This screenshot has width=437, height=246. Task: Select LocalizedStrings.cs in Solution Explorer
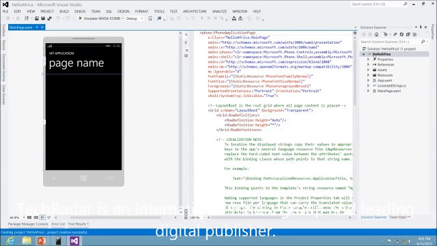point(391,86)
